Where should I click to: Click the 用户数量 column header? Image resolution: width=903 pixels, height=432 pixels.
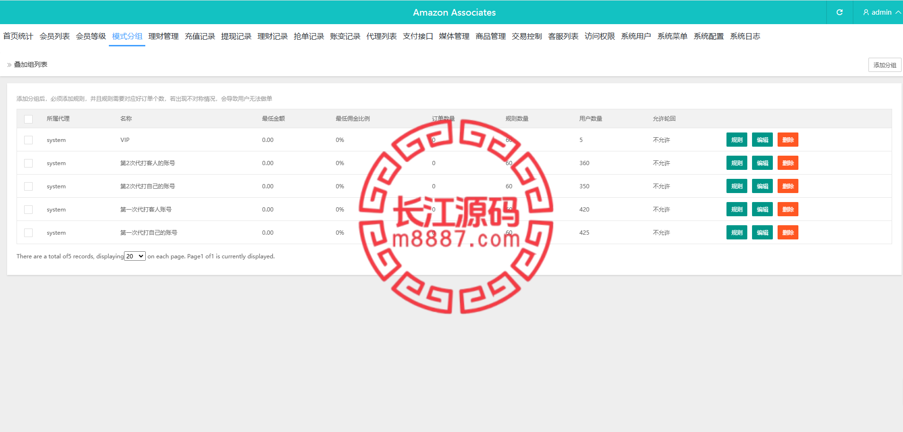click(591, 119)
